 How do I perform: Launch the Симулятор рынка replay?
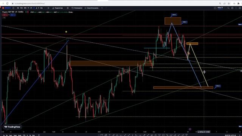coord(92,8)
